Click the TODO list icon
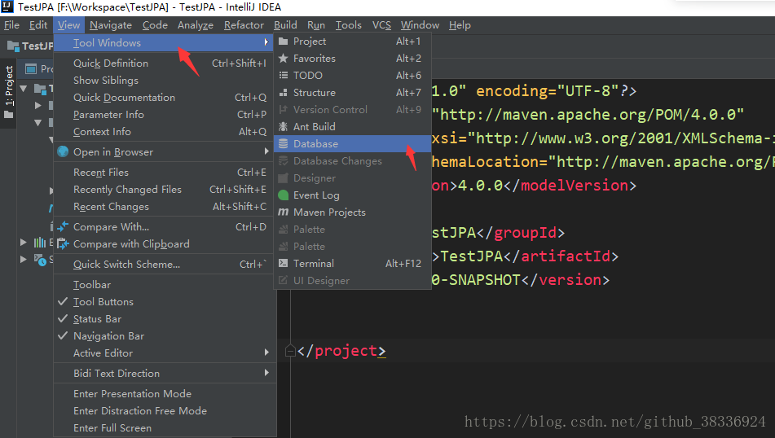Screen dimensions: 775x438 coord(284,75)
